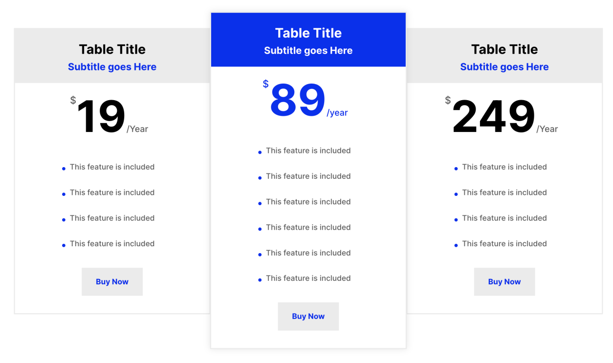
Task: Click the large 249 price number
Action: pos(493,116)
